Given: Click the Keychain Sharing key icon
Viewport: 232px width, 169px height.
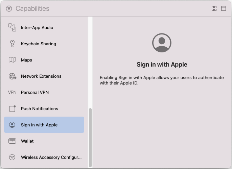Looking at the screenshot, I should coord(12,44).
